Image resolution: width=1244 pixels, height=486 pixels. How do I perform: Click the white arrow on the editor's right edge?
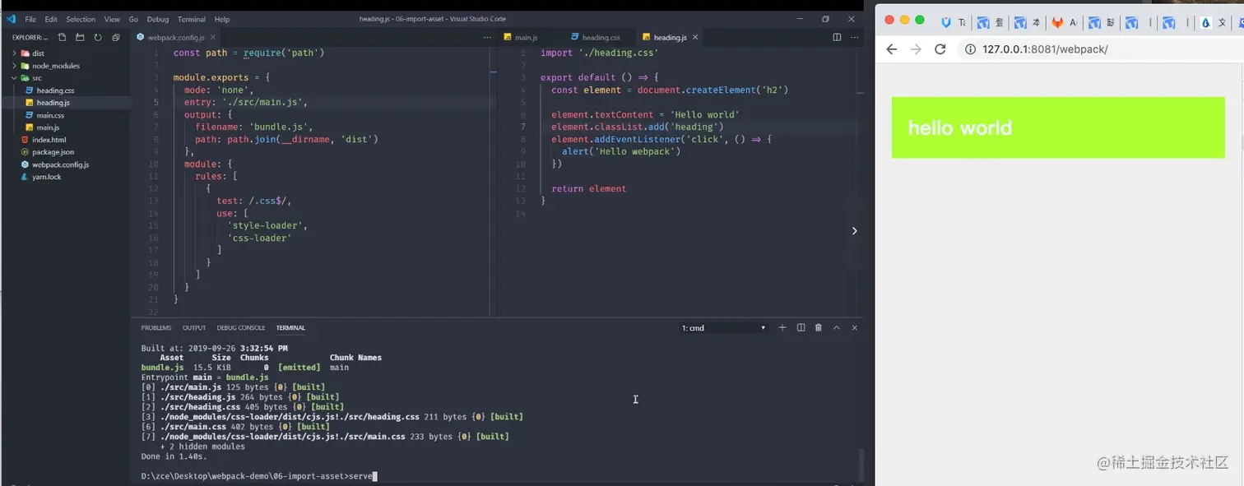tap(854, 230)
